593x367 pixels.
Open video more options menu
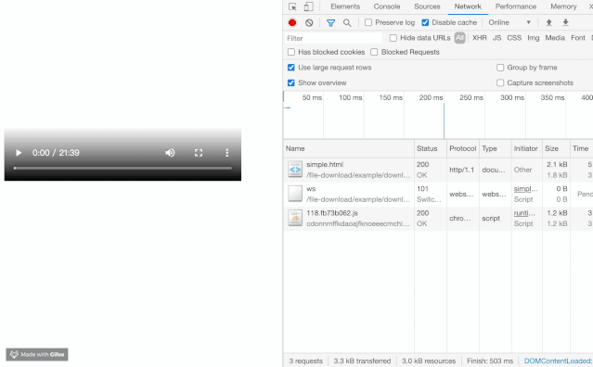[x=227, y=153]
